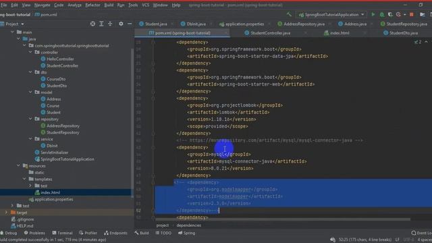Screen dimensions: 432x243
Task: Expand all in Project panel
Action: 101,24
